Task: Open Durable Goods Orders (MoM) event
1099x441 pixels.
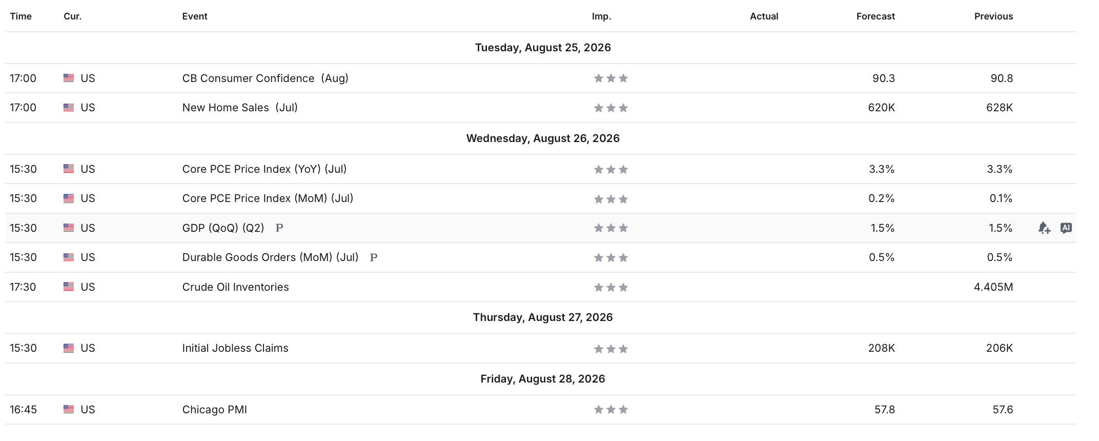Action: (270, 257)
